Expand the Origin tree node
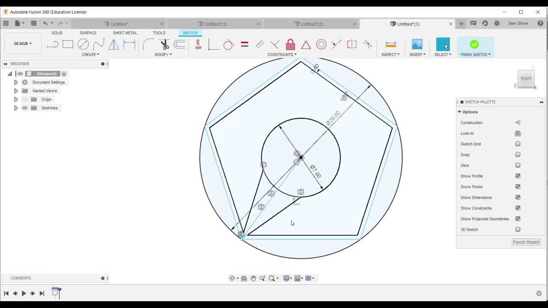Image resolution: width=548 pixels, height=308 pixels. pyautogui.click(x=16, y=99)
